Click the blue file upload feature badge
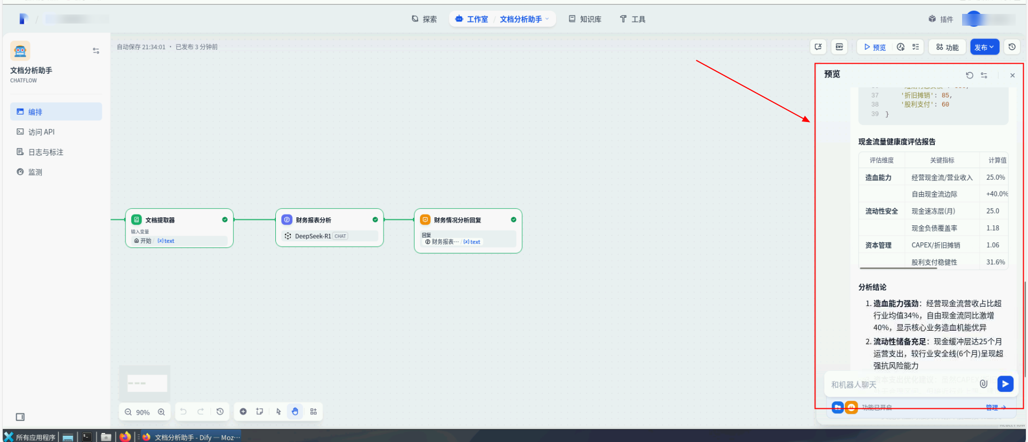This screenshot has height=442, width=1028. pyautogui.click(x=838, y=408)
